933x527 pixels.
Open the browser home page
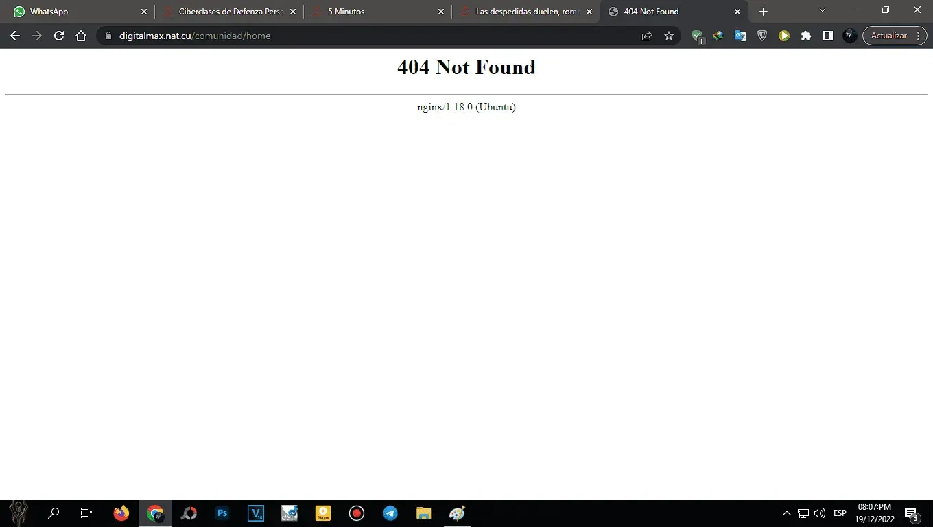click(81, 36)
